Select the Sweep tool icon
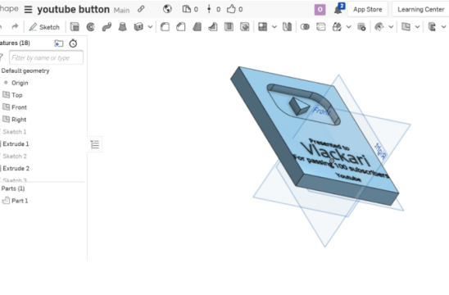 point(107,27)
